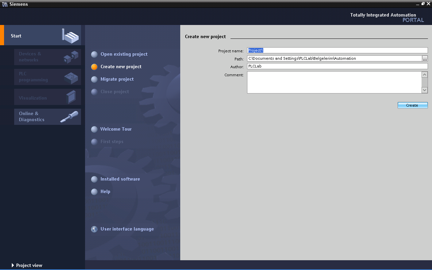Click bullet beside Help

click(x=94, y=192)
